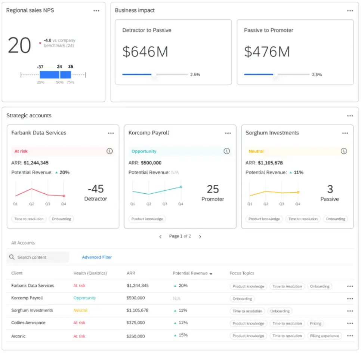361x353 pixels.
Task: Click the Sorghum Investments info icon
Action: pyautogui.click(x=344, y=151)
